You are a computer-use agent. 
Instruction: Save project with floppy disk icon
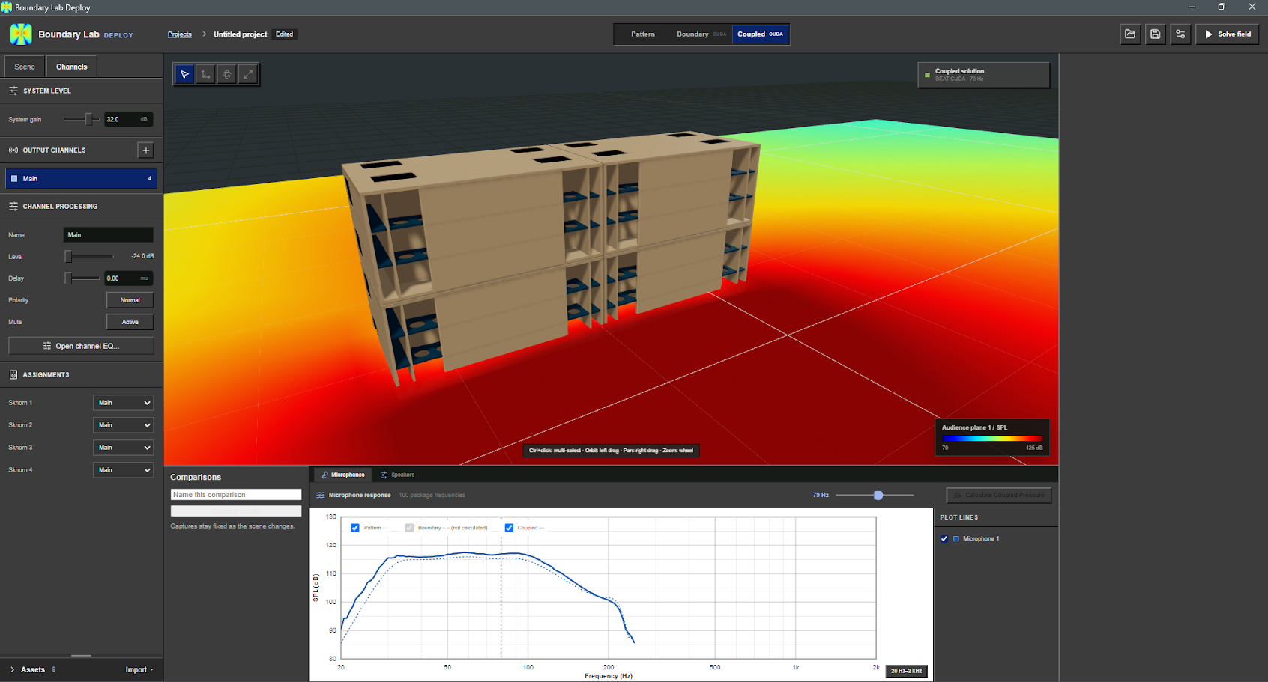1156,34
